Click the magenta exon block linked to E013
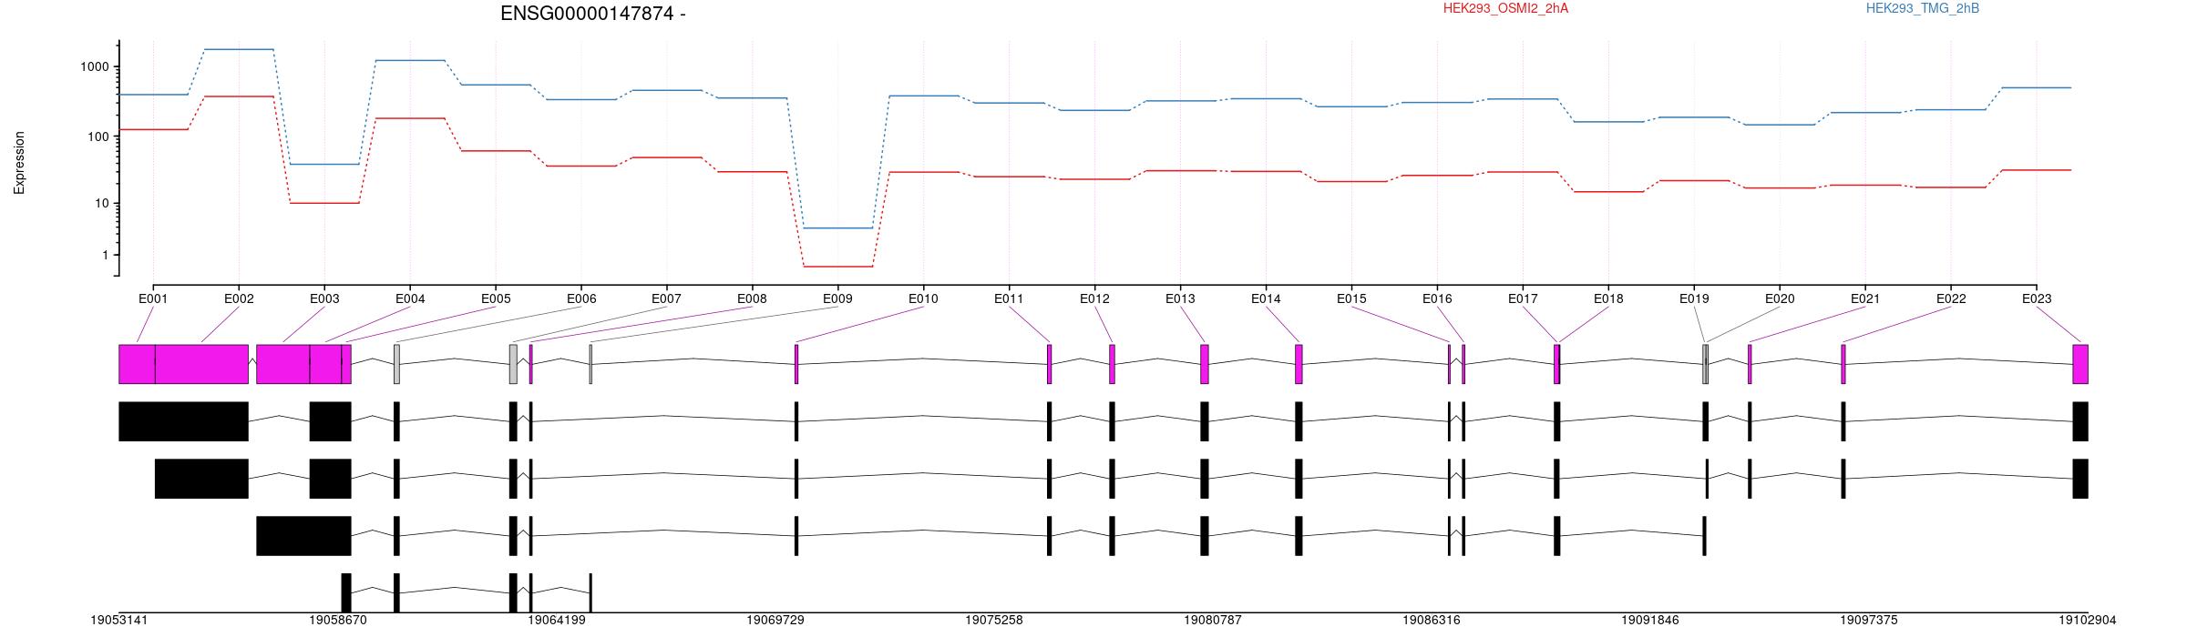The width and height of the screenshot is (2187, 637). (x=1205, y=364)
